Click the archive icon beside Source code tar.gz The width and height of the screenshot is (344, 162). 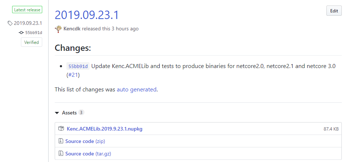(x=61, y=154)
